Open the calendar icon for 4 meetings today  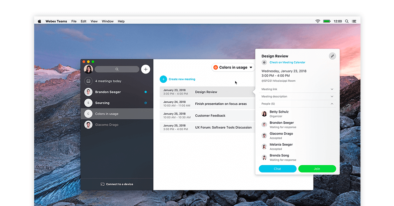click(88, 81)
